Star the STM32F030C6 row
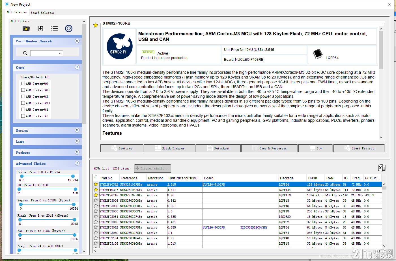The height and width of the screenshot is (261, 396). coord(96,201)
